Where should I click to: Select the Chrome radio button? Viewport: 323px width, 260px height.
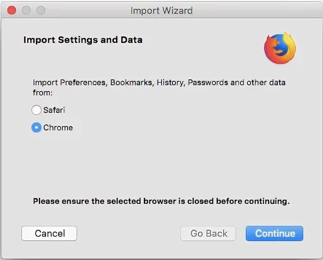click(36, 127)
